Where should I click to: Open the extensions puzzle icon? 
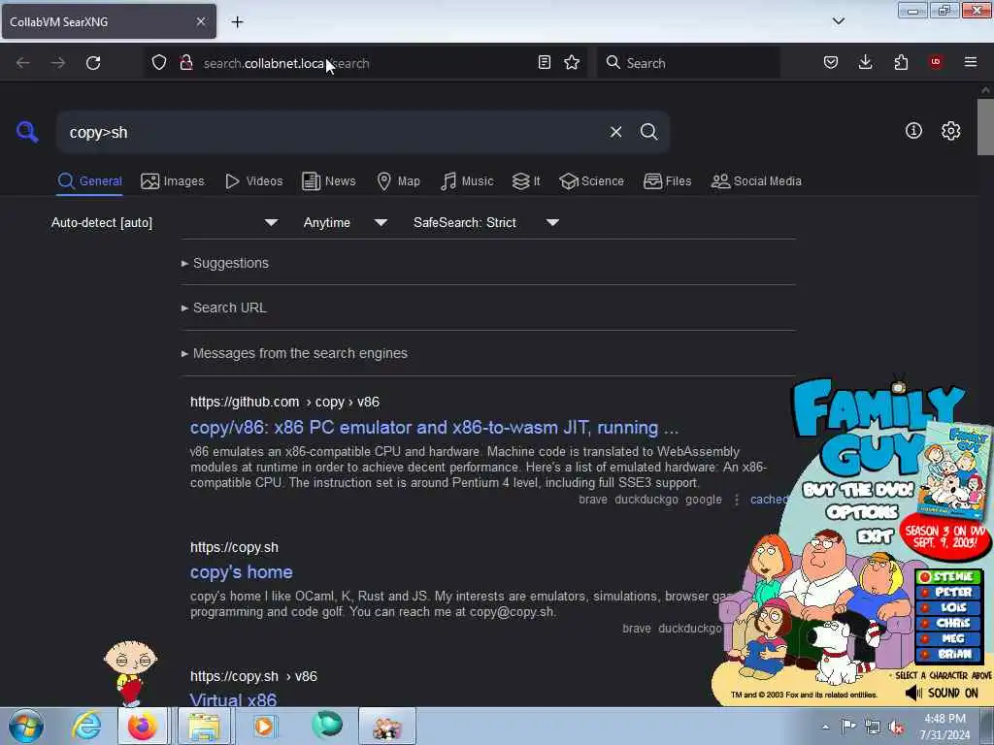click(x=901, y=62)
